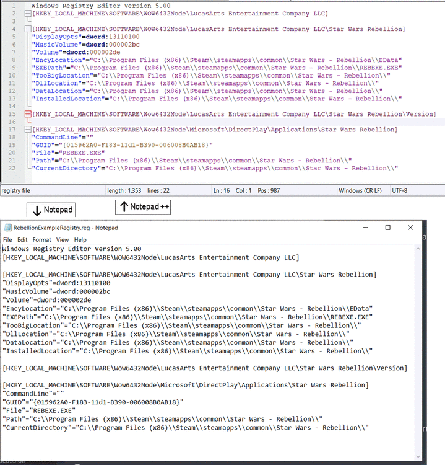Screen dimensions: 445x465
Task: Collapse the fold marker on line 2
Action: 26,14
